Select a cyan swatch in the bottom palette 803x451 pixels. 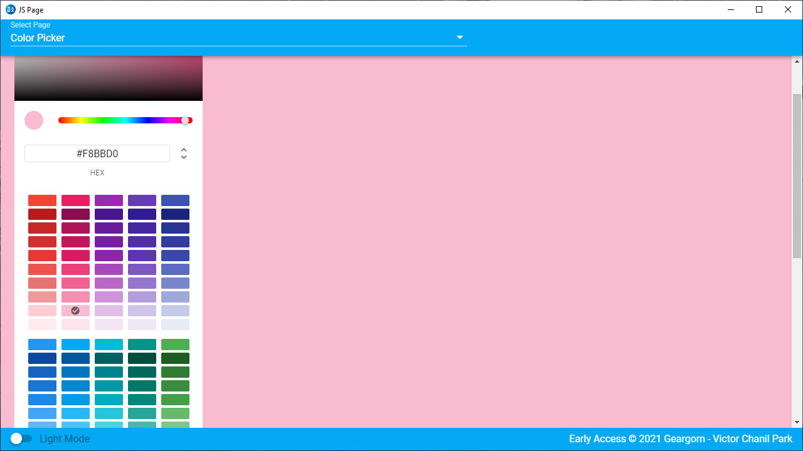tap(109, 344)
